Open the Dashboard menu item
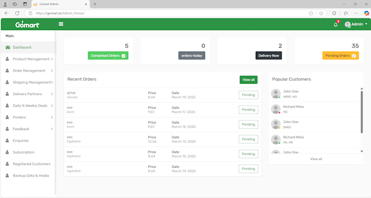The image size is (371, 198). (28, 48)
